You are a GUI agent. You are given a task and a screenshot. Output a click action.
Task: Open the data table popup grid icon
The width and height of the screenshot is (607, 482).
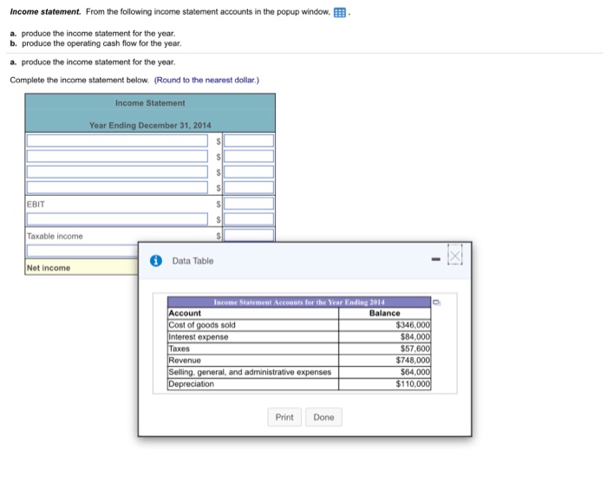340,12
